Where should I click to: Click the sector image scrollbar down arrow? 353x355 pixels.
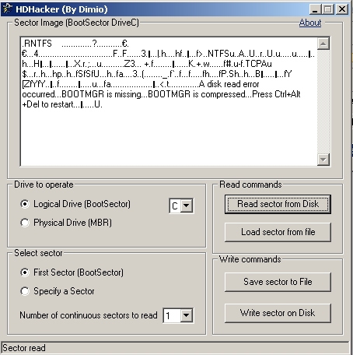[323, 159]
